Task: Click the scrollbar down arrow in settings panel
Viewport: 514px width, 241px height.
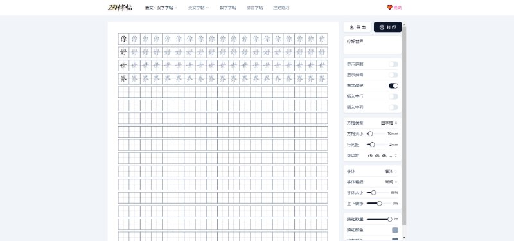Action: pyautogui.click(x=404, y=237)
